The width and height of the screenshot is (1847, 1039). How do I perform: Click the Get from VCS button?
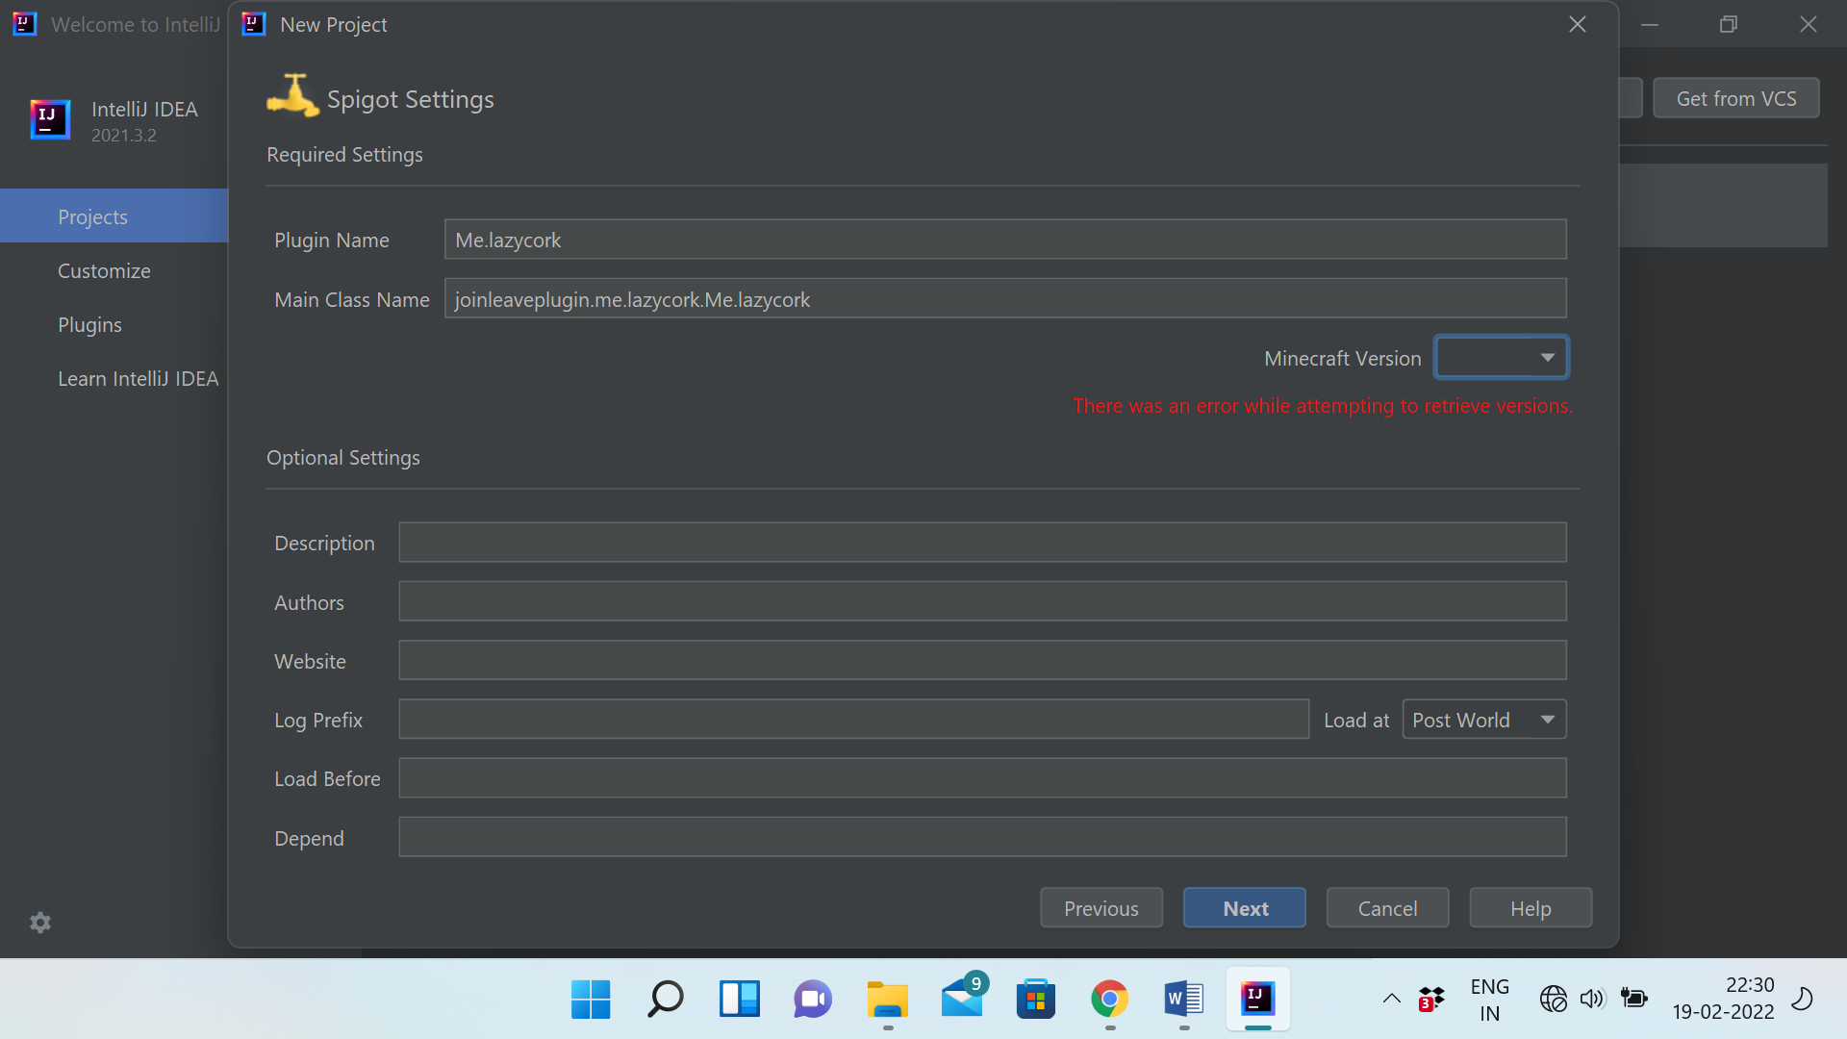point(1735,97)
